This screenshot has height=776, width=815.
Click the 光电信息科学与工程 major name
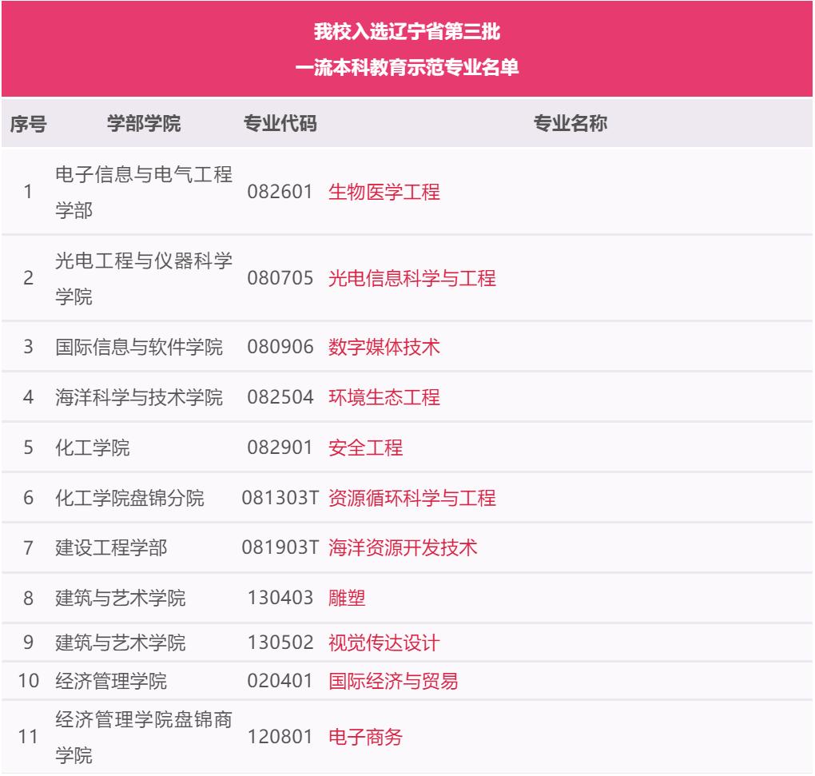(412, 278)
